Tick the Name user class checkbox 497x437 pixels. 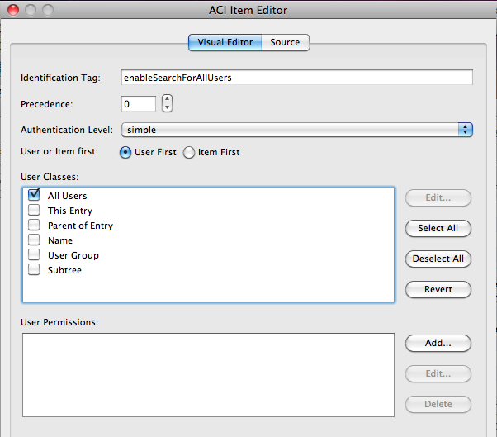pyautogui.click(x=34, y=240)
